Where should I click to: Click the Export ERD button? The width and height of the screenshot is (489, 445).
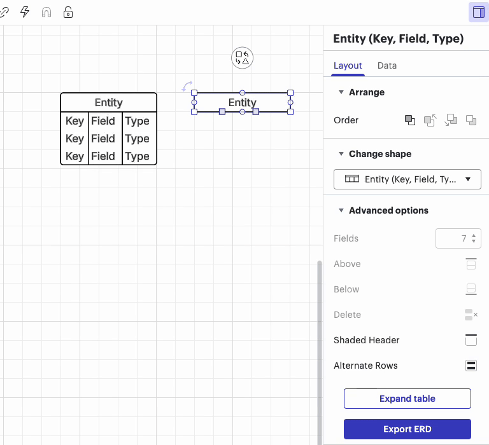click(407, 429)
